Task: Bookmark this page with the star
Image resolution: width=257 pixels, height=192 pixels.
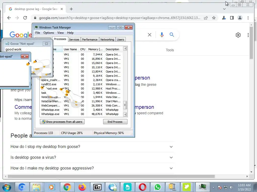Action: pyautogui.click(x=214, y=18)
